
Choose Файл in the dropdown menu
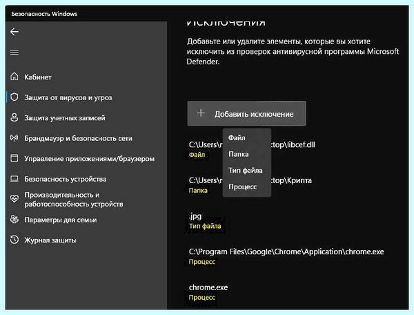point(237,138)
